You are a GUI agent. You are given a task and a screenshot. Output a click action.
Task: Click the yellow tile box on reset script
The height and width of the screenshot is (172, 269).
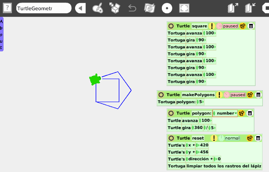pos(250,138)
